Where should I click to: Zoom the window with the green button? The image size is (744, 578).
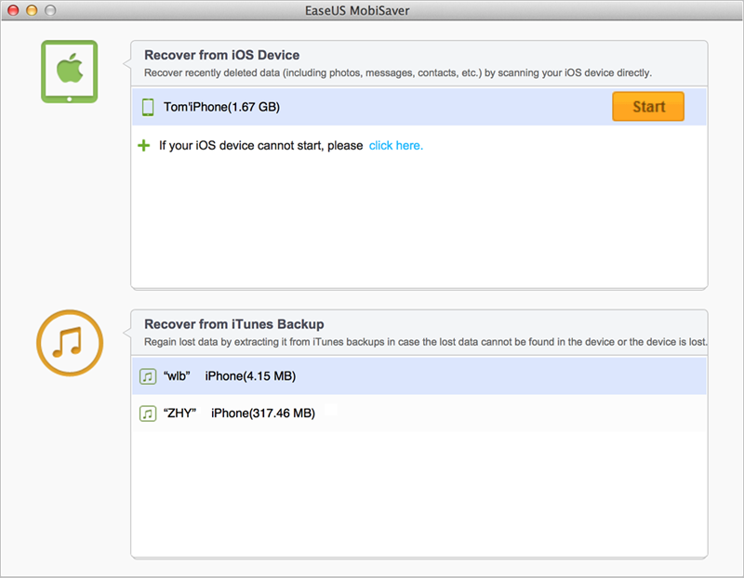tap(49, 10)
